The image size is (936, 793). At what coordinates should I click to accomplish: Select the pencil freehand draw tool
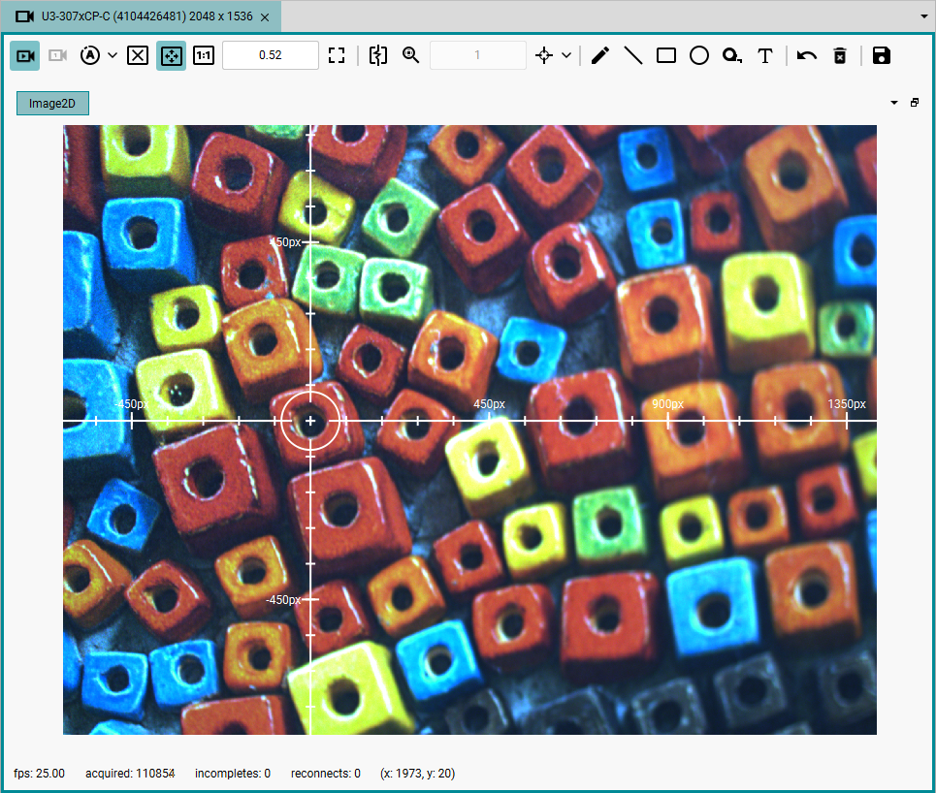point(600,55)
